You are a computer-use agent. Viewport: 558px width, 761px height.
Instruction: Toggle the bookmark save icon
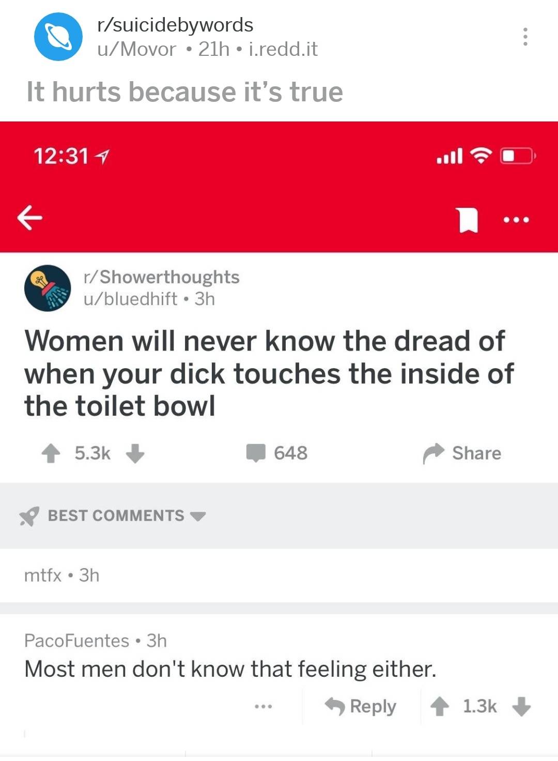click(x=468, y=220)
